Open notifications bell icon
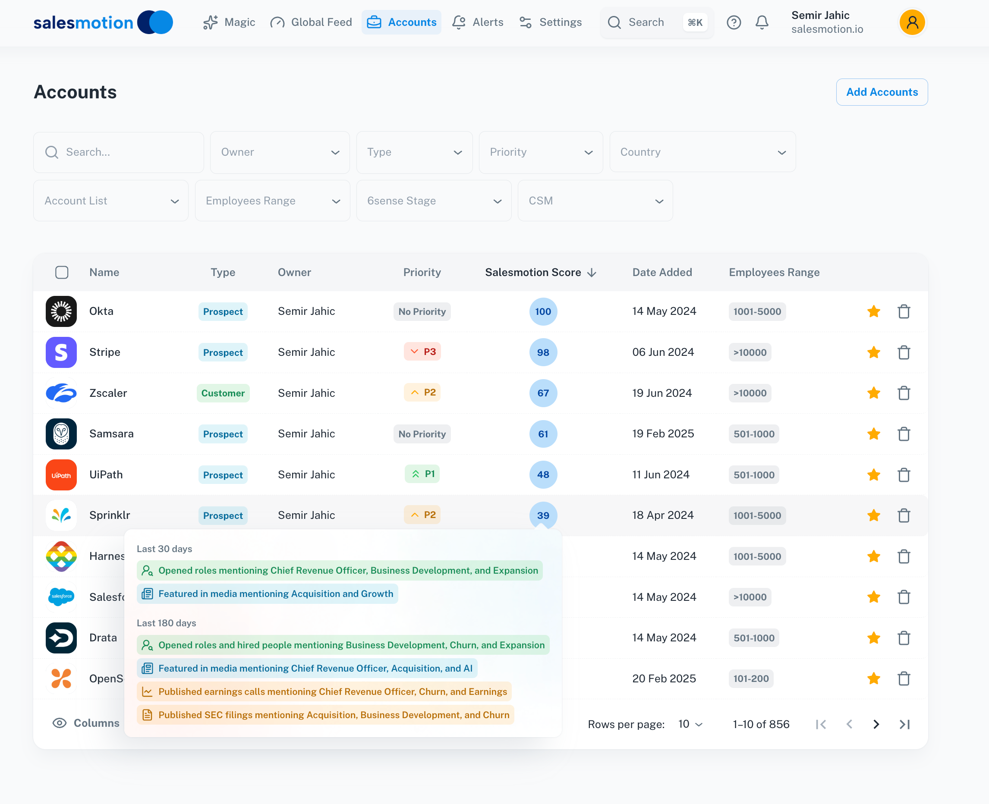Viewport: 989px width, 804px height. [762, 22]
